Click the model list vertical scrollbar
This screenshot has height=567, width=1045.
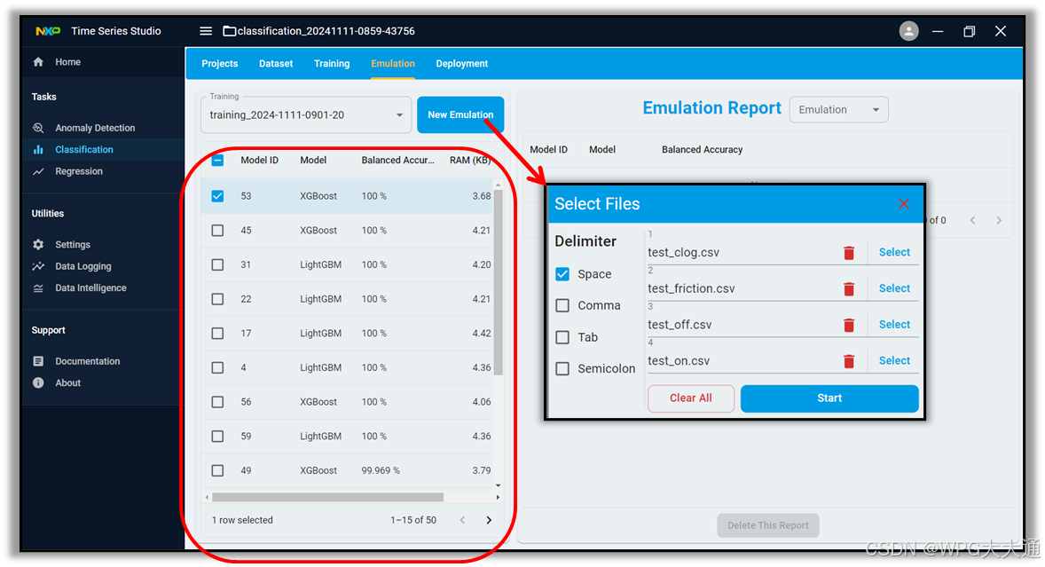pos(498,282)
